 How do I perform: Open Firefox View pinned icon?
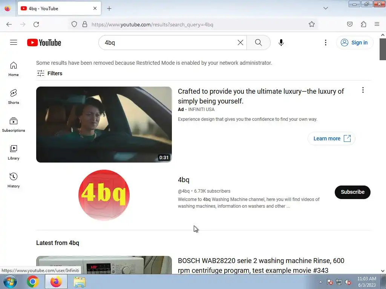pyautogui.click(x=8, y=9)
